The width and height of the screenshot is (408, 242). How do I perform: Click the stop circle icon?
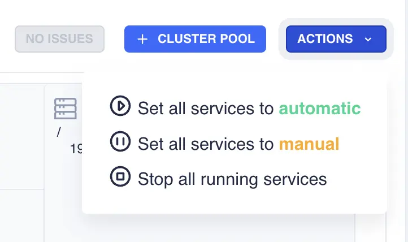120,176
